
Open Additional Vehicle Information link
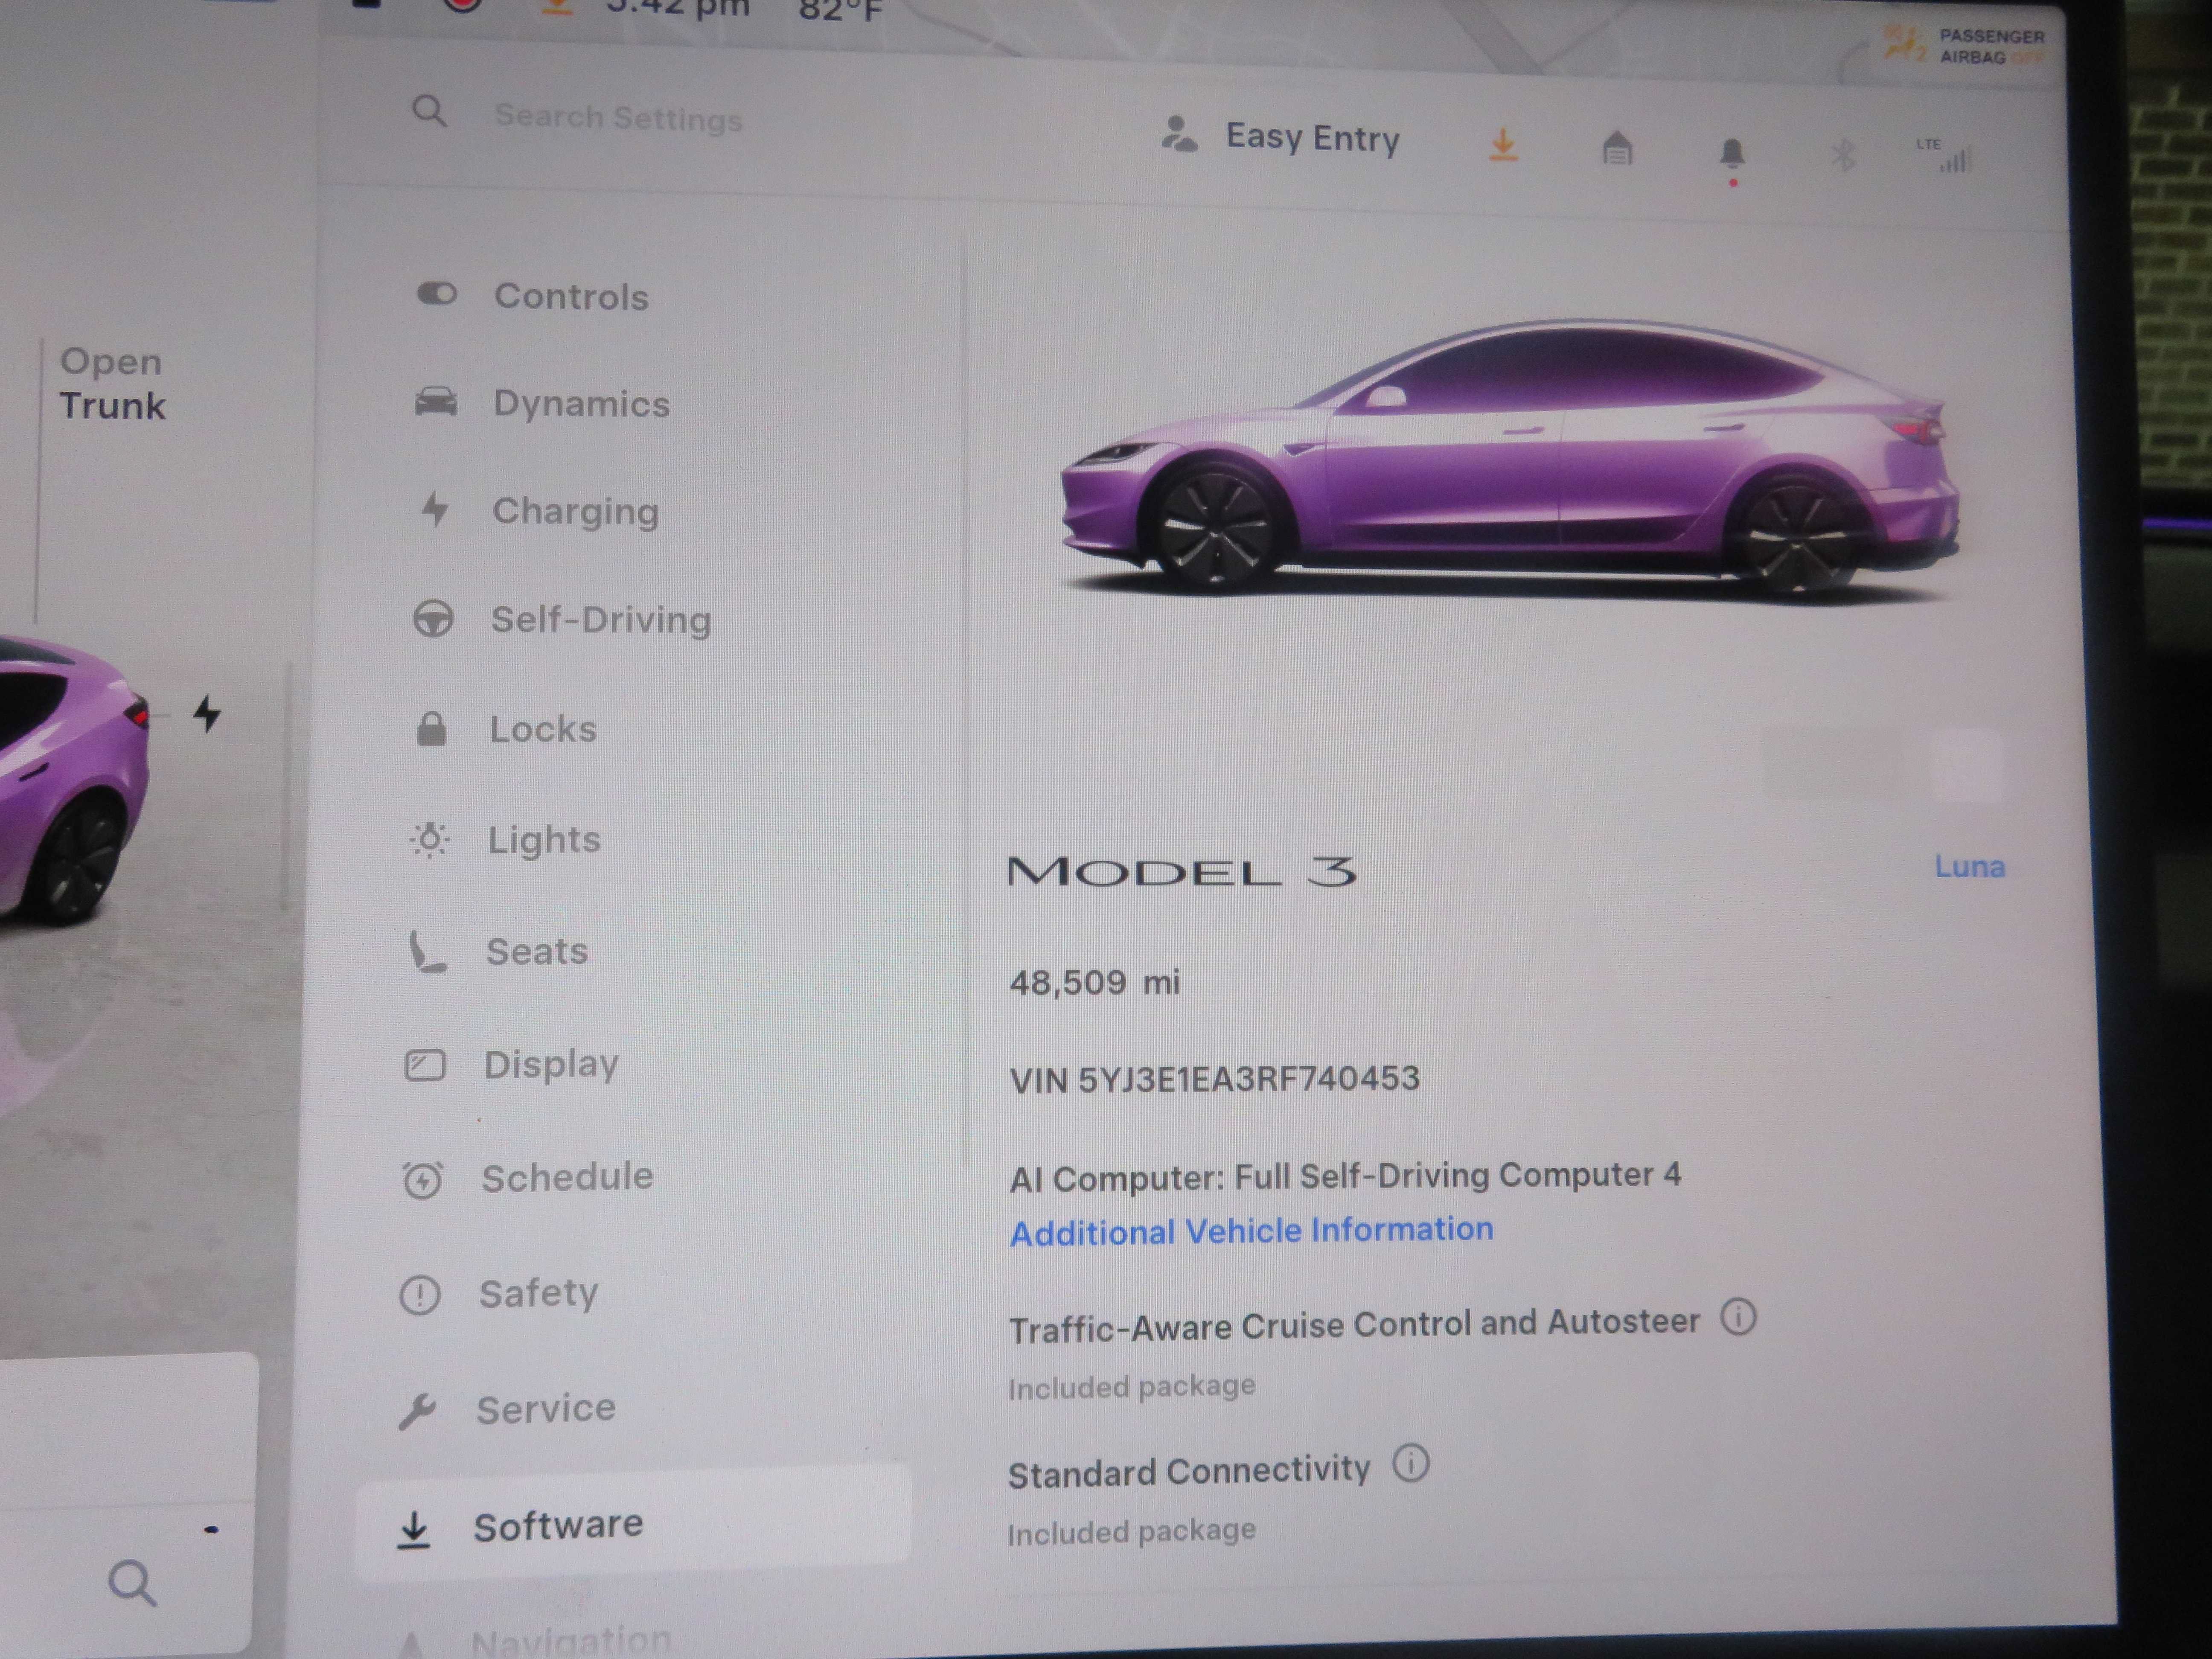pyautogui.click(x=1251, y=1230)
